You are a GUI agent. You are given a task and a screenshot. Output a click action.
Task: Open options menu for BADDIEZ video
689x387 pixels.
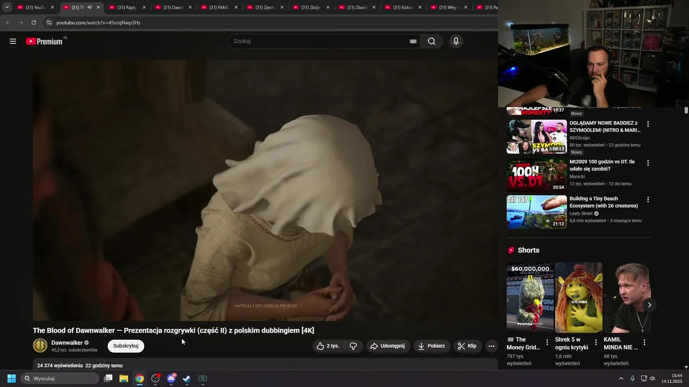coord(648,124)
